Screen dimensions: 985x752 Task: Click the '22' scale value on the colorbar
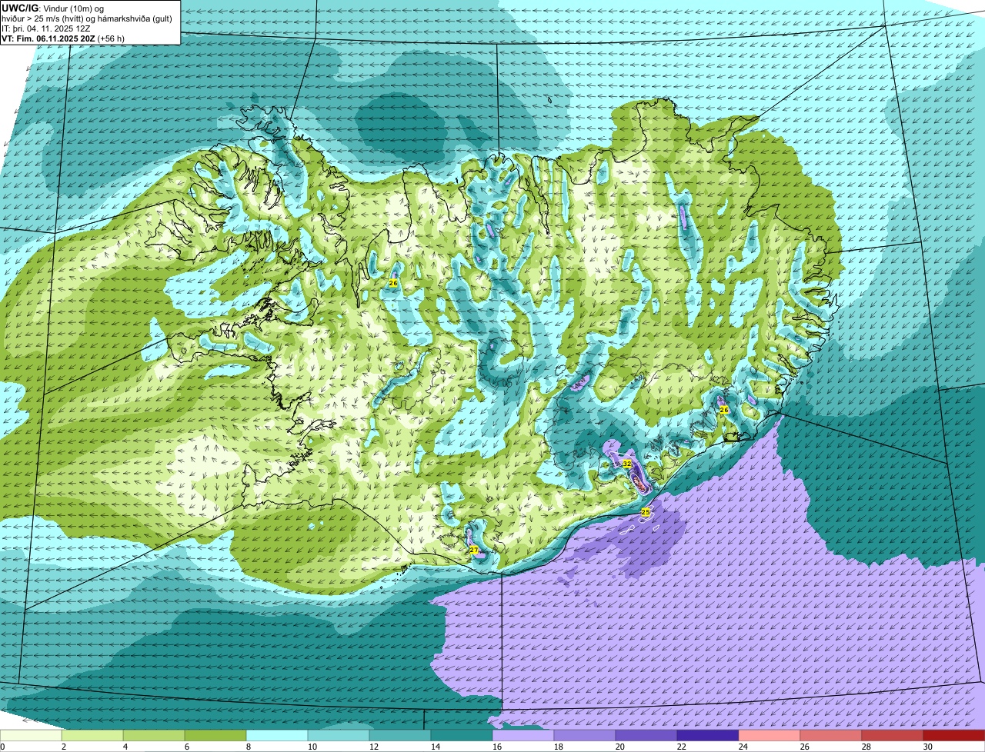(682, 747)
